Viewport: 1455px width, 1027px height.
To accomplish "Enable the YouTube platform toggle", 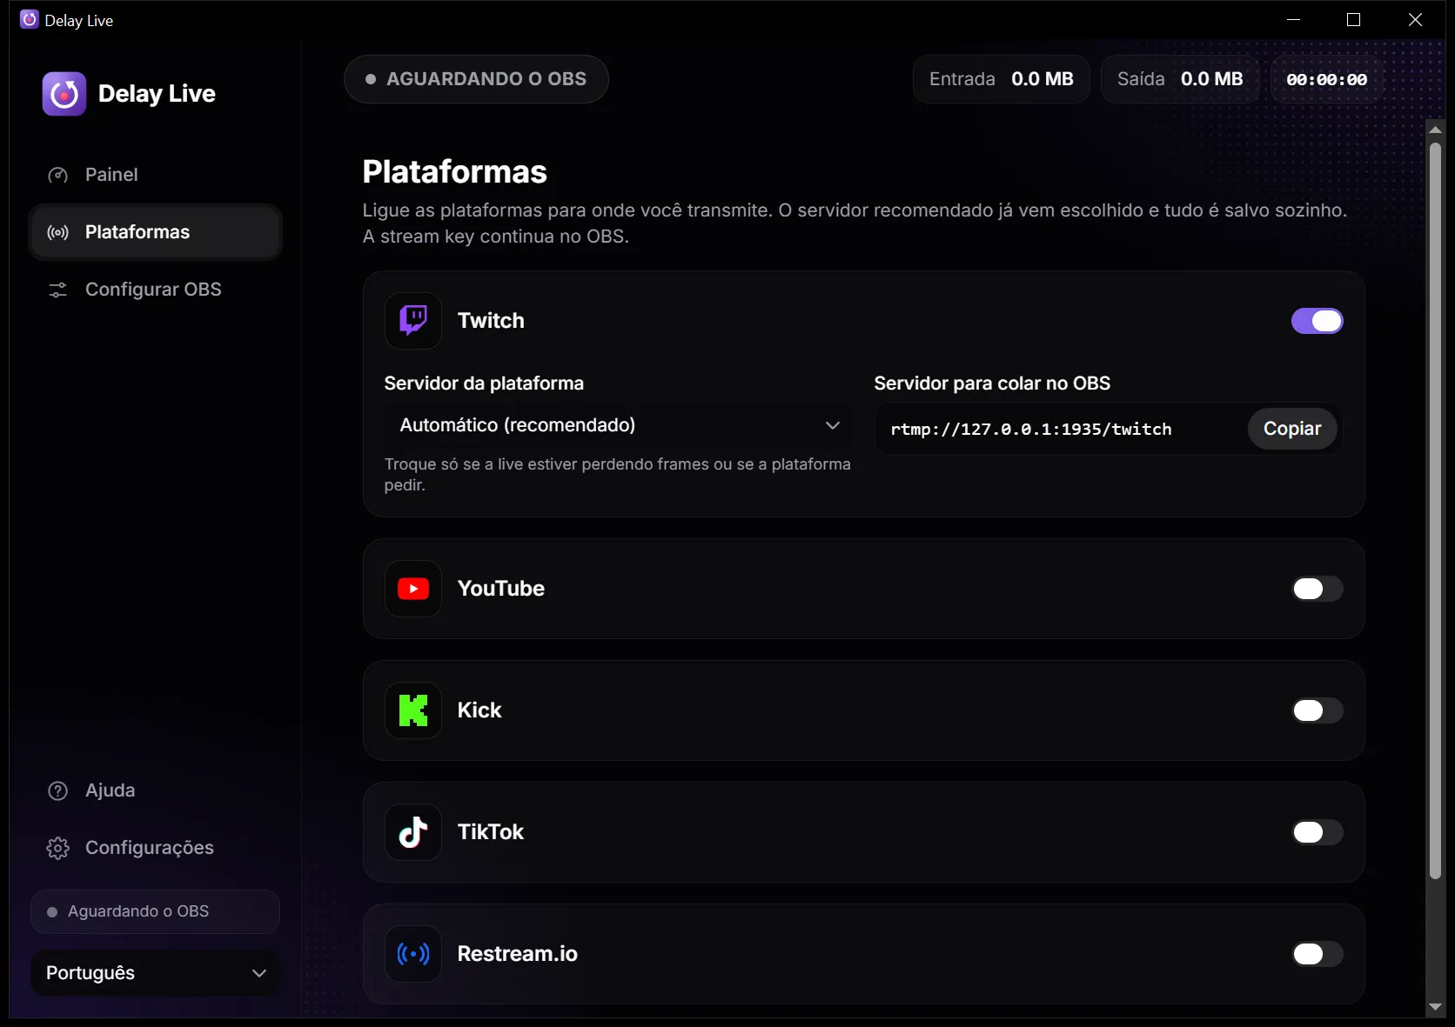I will point(1317,589).
